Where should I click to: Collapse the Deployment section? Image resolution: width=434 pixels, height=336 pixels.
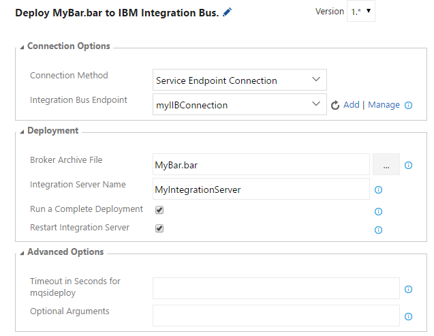tap(22, 132)
